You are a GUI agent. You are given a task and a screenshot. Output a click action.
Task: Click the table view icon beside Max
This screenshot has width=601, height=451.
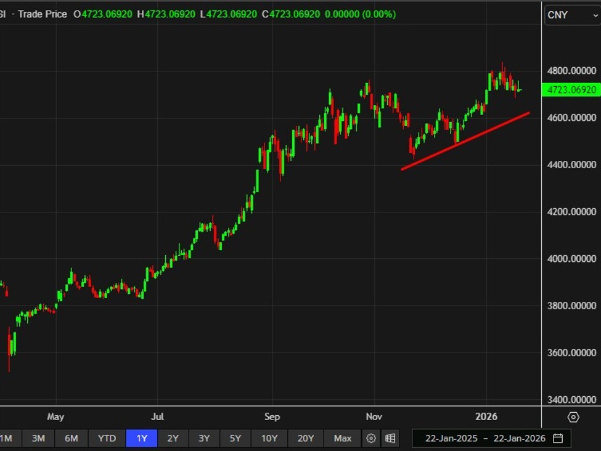(390, 439)
